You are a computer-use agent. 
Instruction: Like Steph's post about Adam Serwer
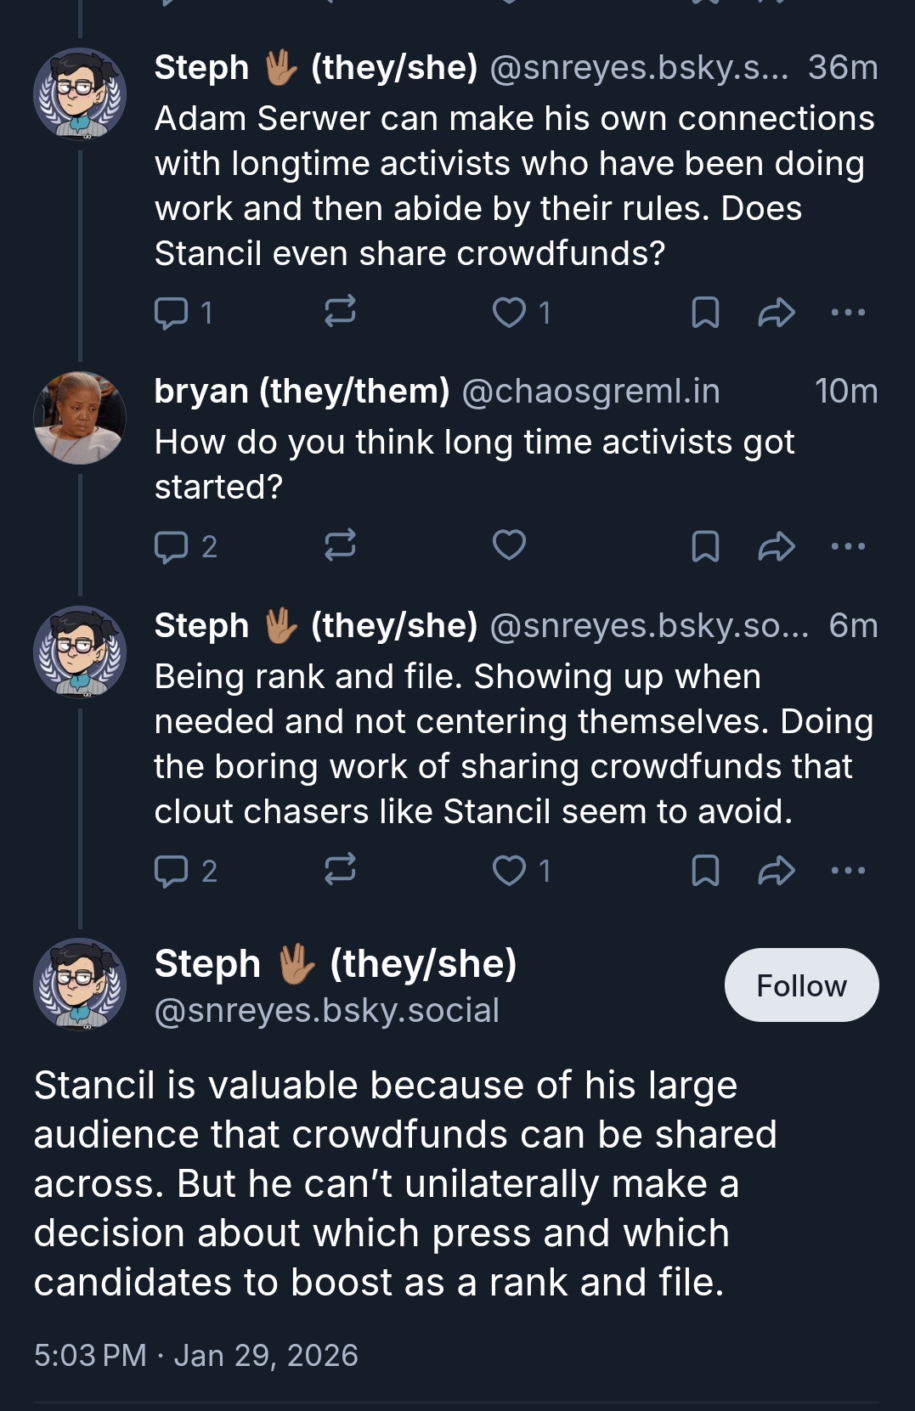tap(510, 313)
